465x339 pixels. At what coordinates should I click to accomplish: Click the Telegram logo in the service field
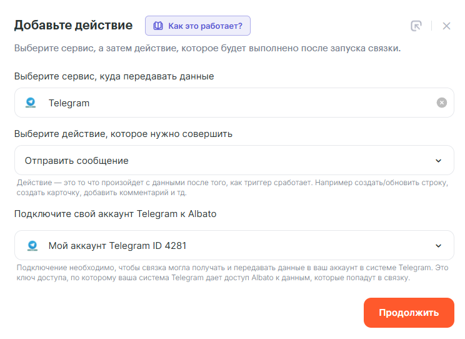(31, 103)
